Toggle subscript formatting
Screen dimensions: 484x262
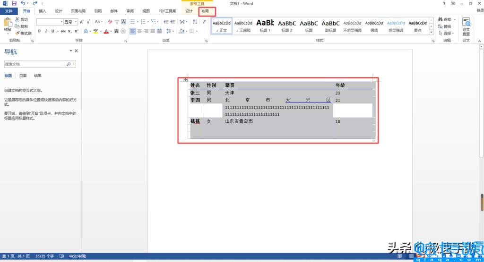[x=70, y=31]
